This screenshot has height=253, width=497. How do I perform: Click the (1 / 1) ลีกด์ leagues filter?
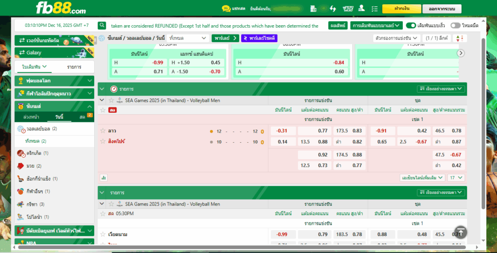tap(437, 38)
